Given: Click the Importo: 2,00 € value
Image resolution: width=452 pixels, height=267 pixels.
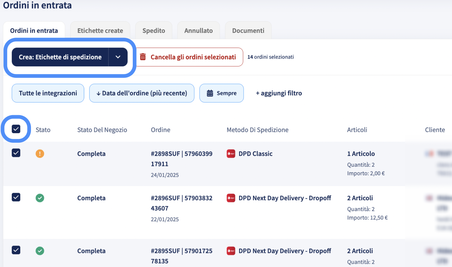Looking at the screenshot, I should [x=366, y=173].
